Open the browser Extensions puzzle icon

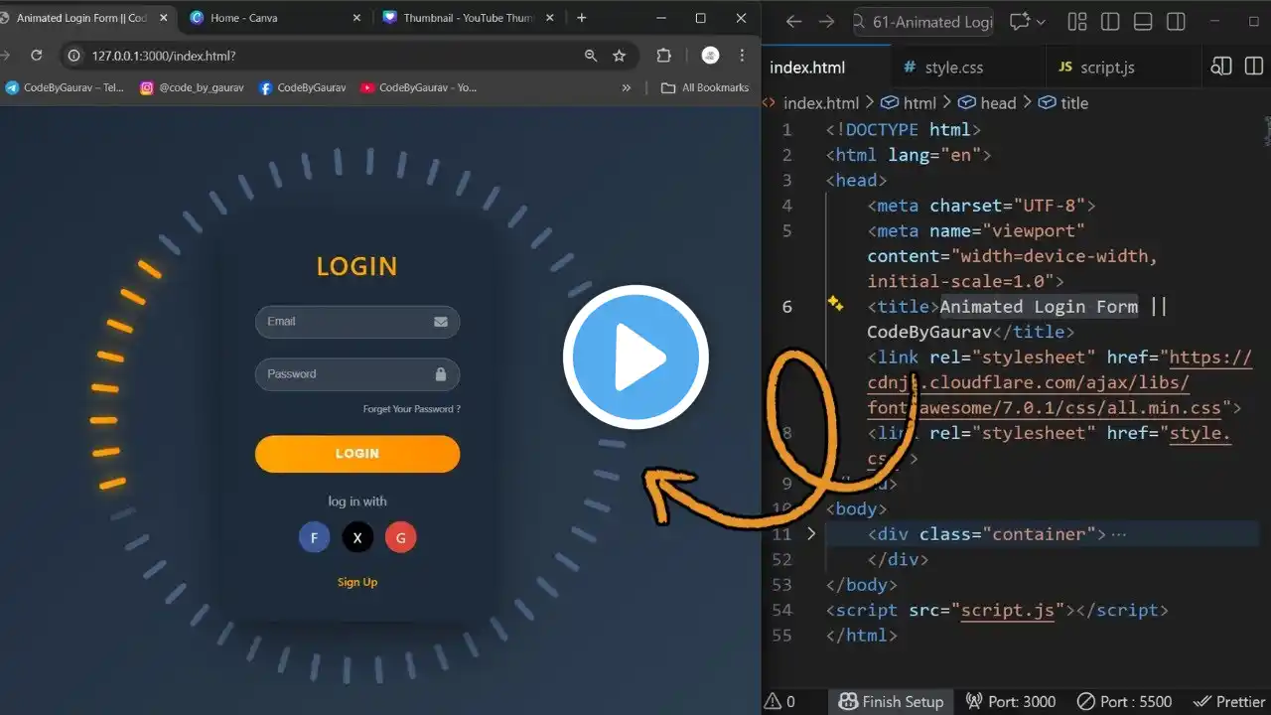[x=664, y=56]
